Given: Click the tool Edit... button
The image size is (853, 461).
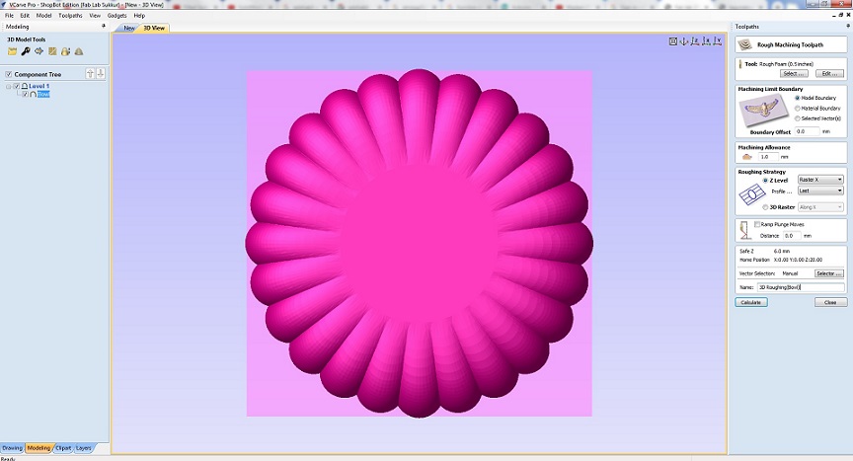Looking at the screenshot, I should [829, 73].
